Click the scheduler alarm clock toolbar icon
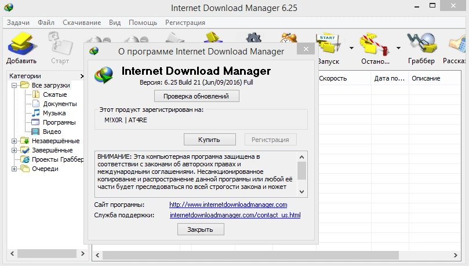Viewport: 469px width, 266px height. click(288, 38)
